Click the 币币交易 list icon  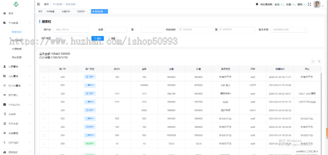5,123
